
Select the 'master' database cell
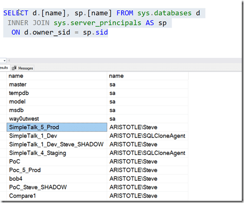pyautogui.click(x=57, y=84)
